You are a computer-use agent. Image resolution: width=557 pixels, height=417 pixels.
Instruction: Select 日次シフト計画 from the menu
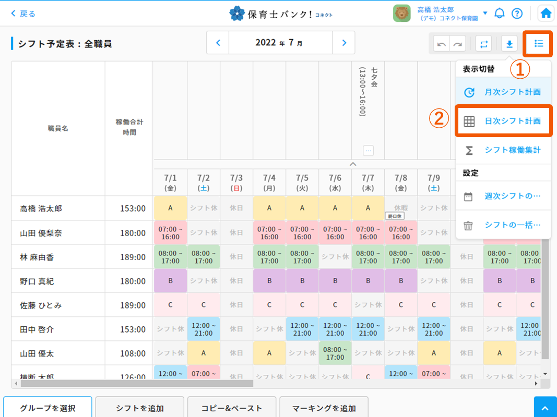[503, 121]
